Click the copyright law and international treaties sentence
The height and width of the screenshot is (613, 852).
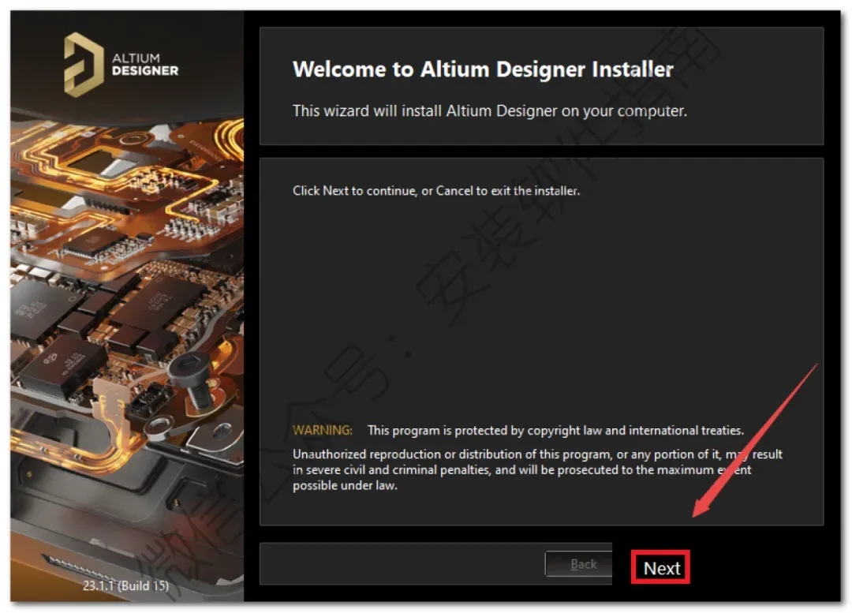point(555,431)
